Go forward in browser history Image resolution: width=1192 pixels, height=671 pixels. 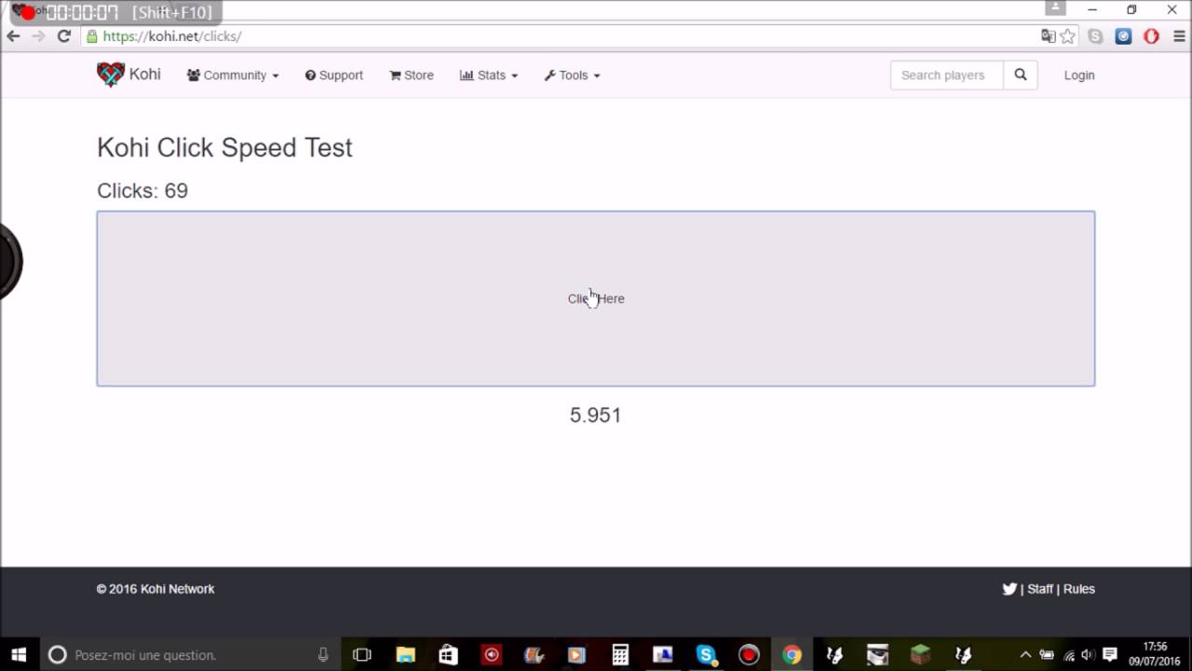38,36
